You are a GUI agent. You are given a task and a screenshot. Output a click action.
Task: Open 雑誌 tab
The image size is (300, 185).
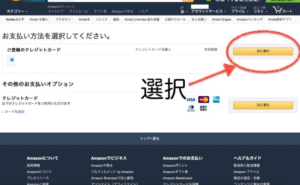(116, 20)
